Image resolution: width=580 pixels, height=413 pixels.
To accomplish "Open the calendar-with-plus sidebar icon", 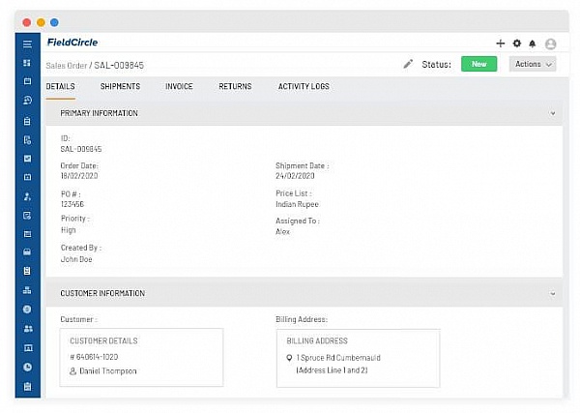I will (27, 177).
